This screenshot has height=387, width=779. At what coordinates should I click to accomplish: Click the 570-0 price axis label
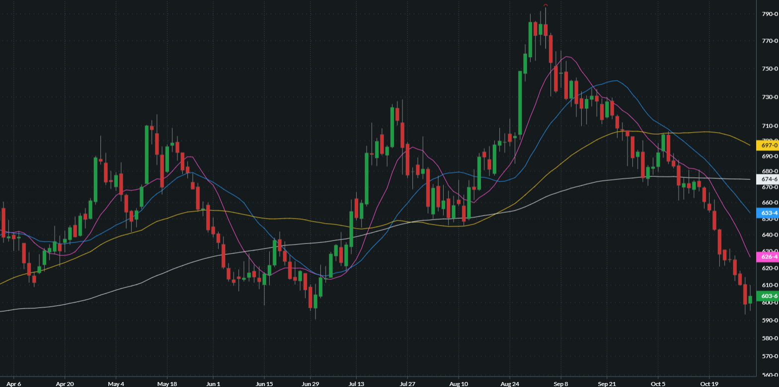click(x=769, y=356)
